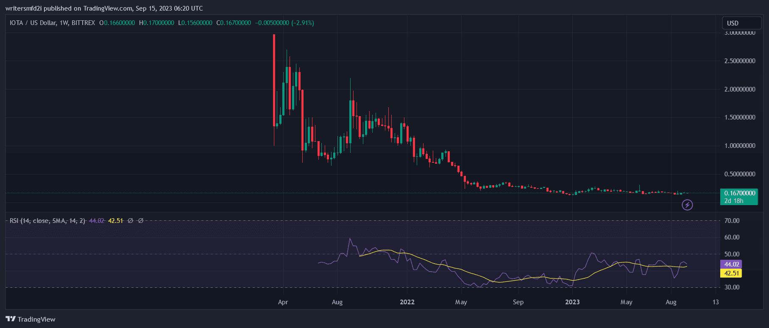Click the purple 44.02 value in RSI legend
The width and height of the screenshot is (769, 328).
point(97,221)
